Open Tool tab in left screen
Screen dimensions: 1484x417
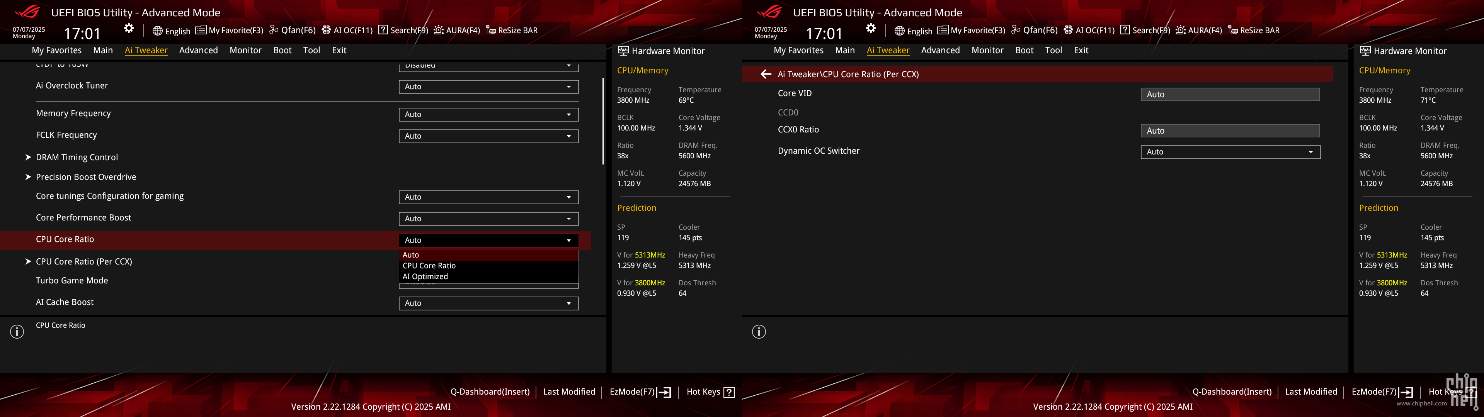click(311, 51)
